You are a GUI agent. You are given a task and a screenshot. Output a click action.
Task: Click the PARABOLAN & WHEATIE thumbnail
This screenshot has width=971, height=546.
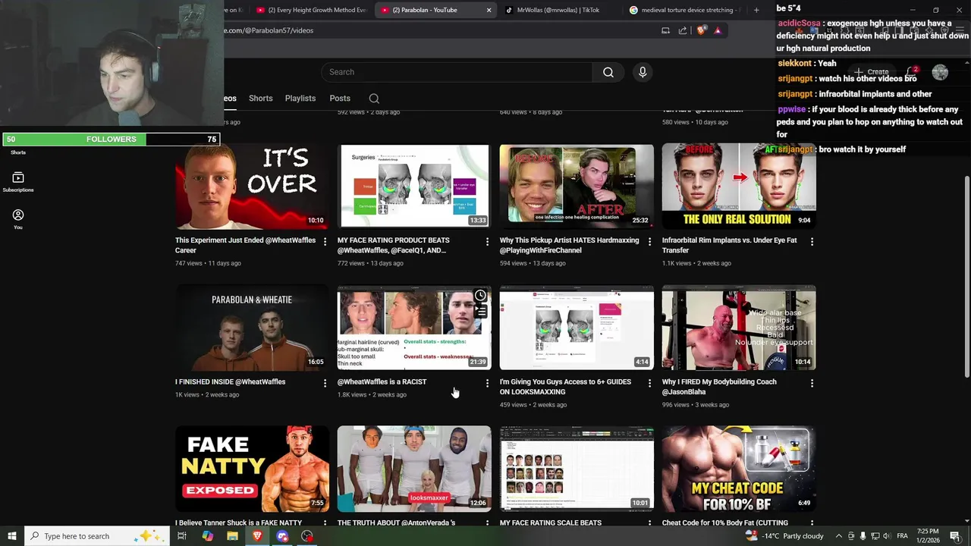pyautogui.click(x=252, y=328)
